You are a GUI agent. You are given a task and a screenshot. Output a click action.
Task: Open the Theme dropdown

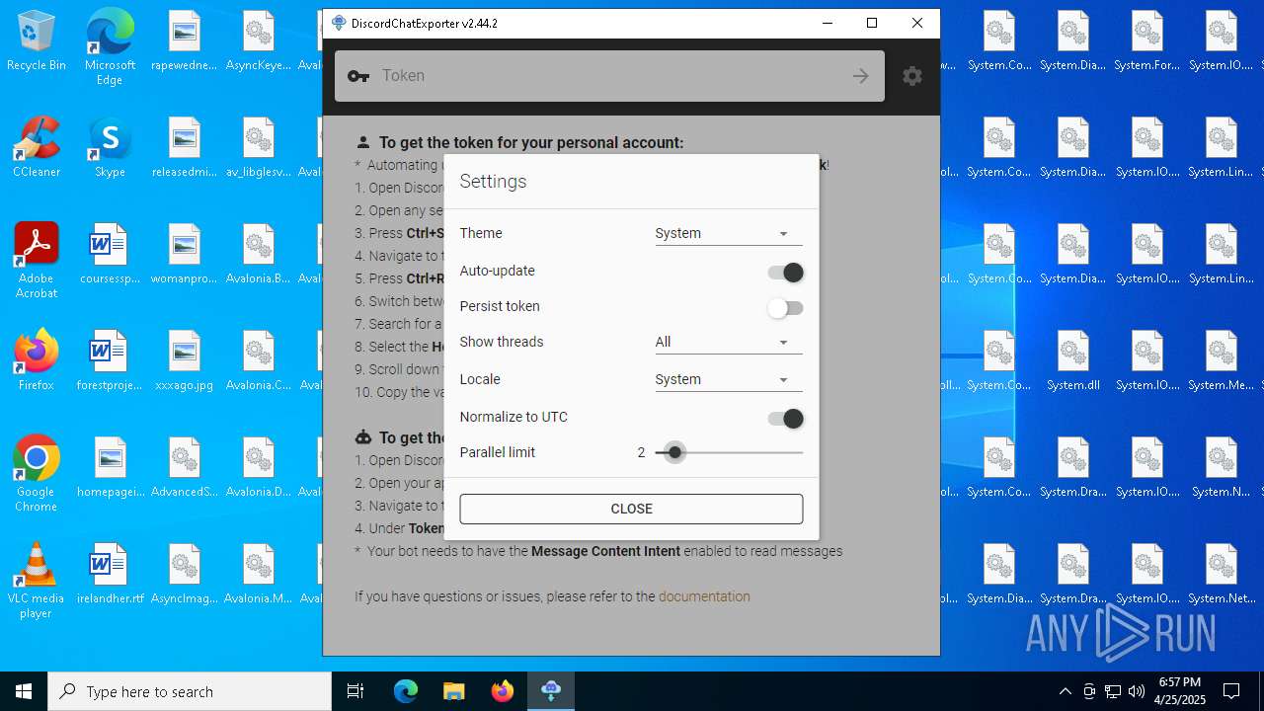tap(729, 233)
